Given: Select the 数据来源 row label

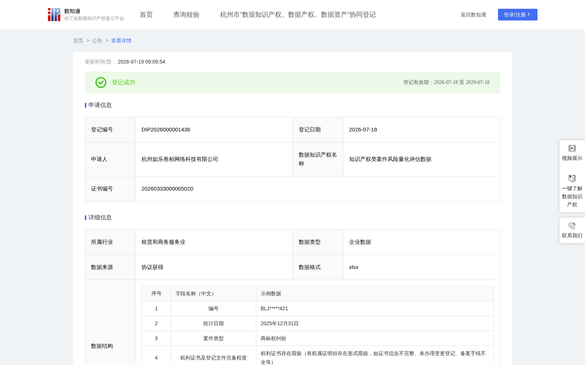Looking at the screenshot, I should click(102, 267).
